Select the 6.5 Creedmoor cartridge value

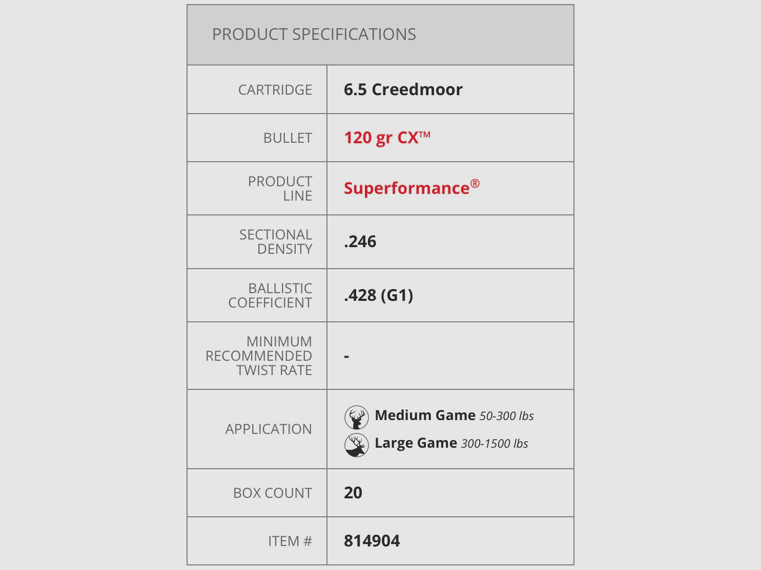[403, 90]
